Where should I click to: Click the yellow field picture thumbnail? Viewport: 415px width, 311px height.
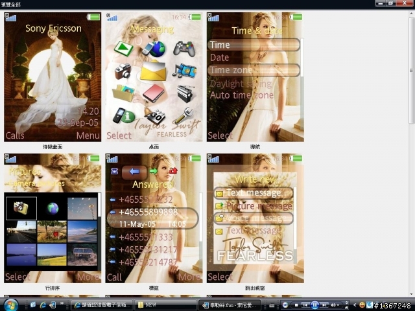[52, 255]
